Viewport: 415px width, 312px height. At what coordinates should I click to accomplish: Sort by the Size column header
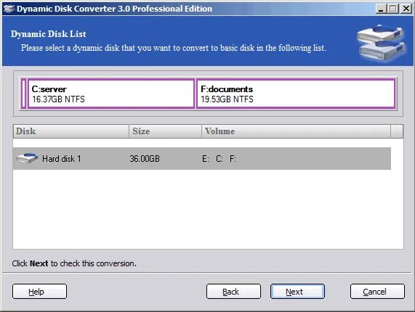(165, 131)
